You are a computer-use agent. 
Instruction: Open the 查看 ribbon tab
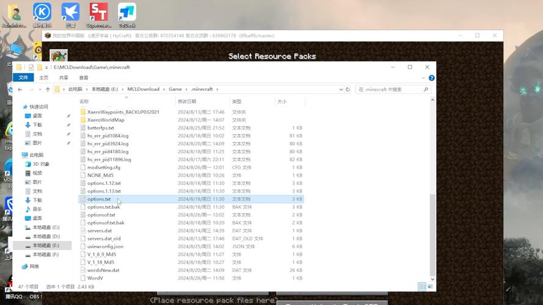pos(84,77)
